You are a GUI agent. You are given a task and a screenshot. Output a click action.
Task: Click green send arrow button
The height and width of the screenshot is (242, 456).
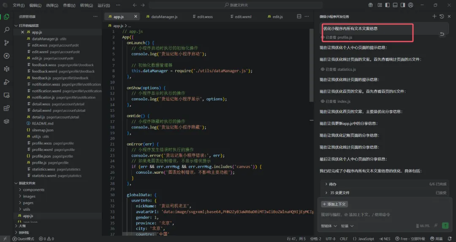tap(445, 226)
